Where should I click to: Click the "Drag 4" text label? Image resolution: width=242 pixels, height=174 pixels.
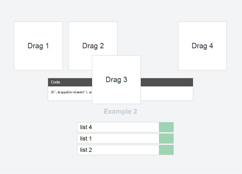202,46
